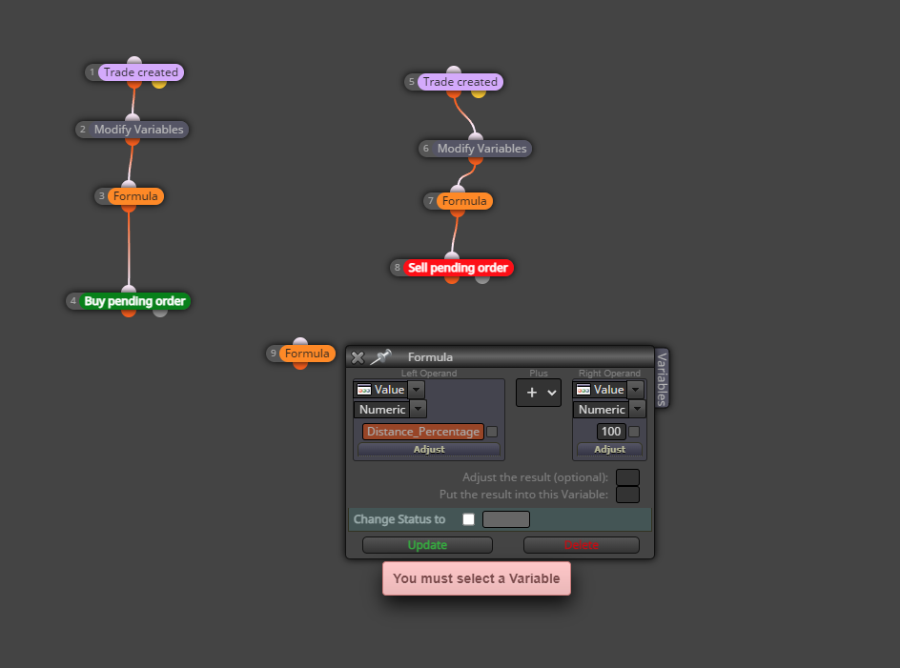This screenshot has width=900, height=668.
Task: Click the Adjust the result optional box
Action: pos(627,477)
